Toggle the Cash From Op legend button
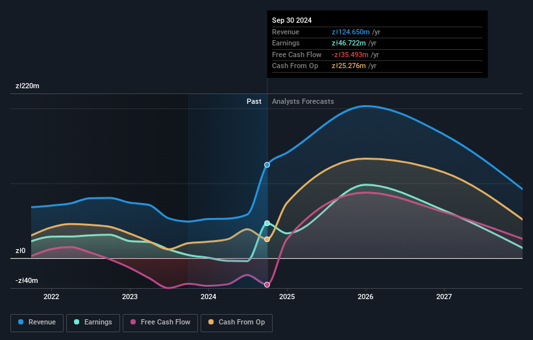Screen dimensions: 533x340 tap(236, 322)
